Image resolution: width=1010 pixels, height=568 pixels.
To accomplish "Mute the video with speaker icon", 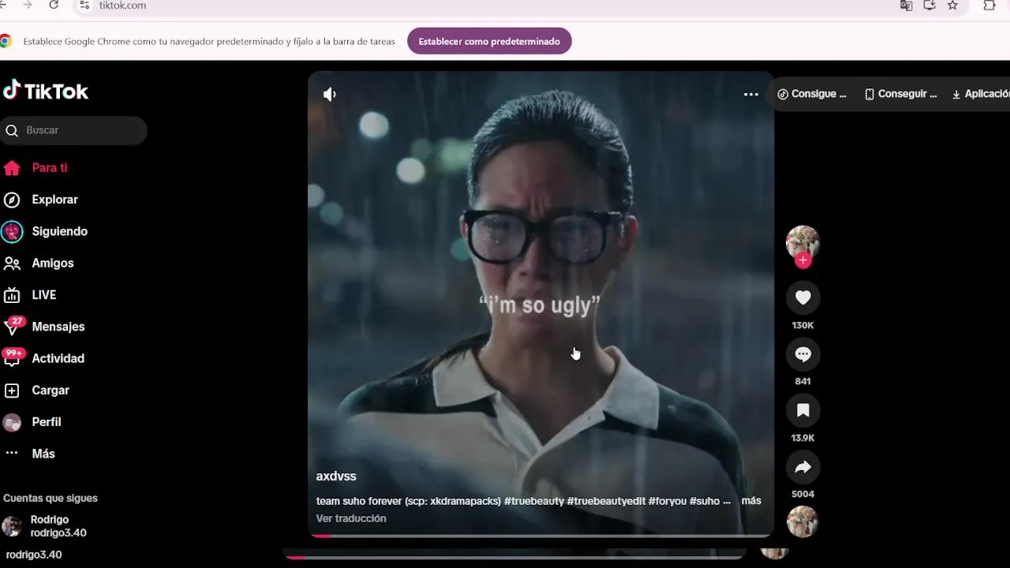I will point(330,94).
